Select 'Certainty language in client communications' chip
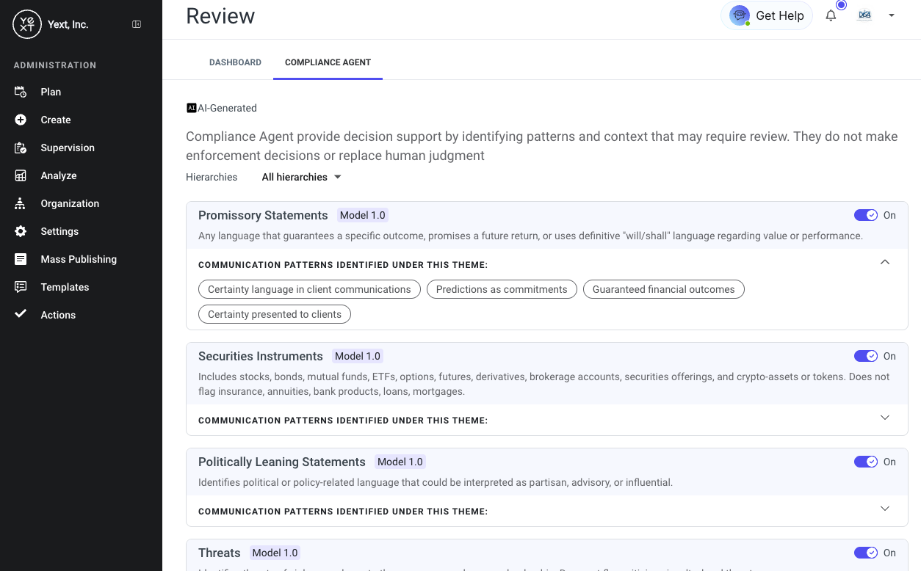Image resolution: width=921 pixels, height=571 pixels. coord(309,289)
